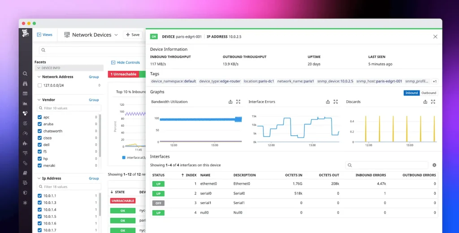The image size is (459, 233).
Task: Click the location:paris-dc1 tag
Action: 259,82
